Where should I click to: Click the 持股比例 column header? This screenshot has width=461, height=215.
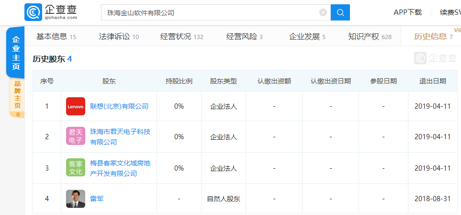click(x=179, y=81)
